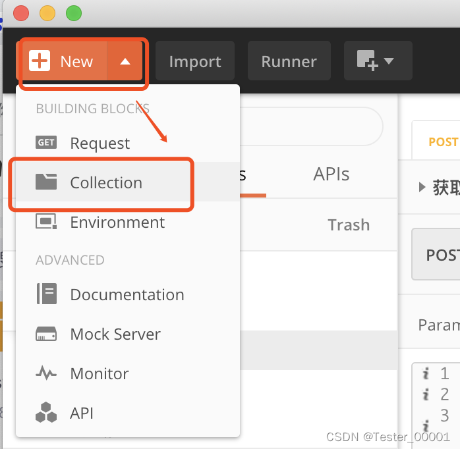The image size is (460, 449).
Task: Choose Collection in the New menu
Action: point(128,182)
